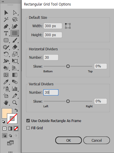Collapse the toolbar with double arrows

(3, 2)
